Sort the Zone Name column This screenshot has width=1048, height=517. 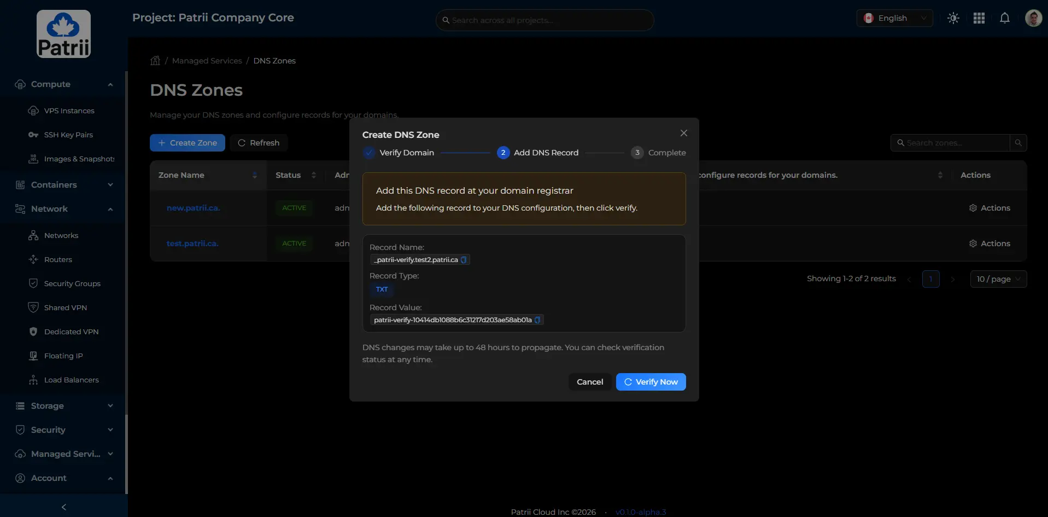tap(254, 175)
